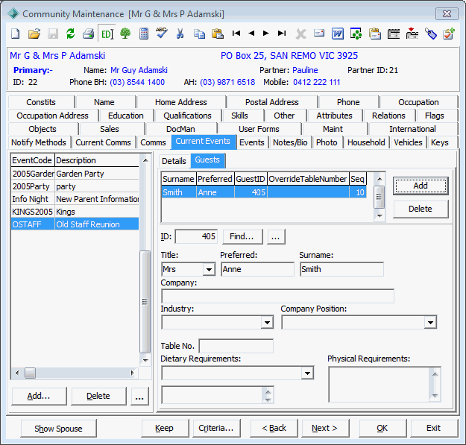Expand the Industry dropdown
Screen dimensions: 466x445
[x=267, y=322]
